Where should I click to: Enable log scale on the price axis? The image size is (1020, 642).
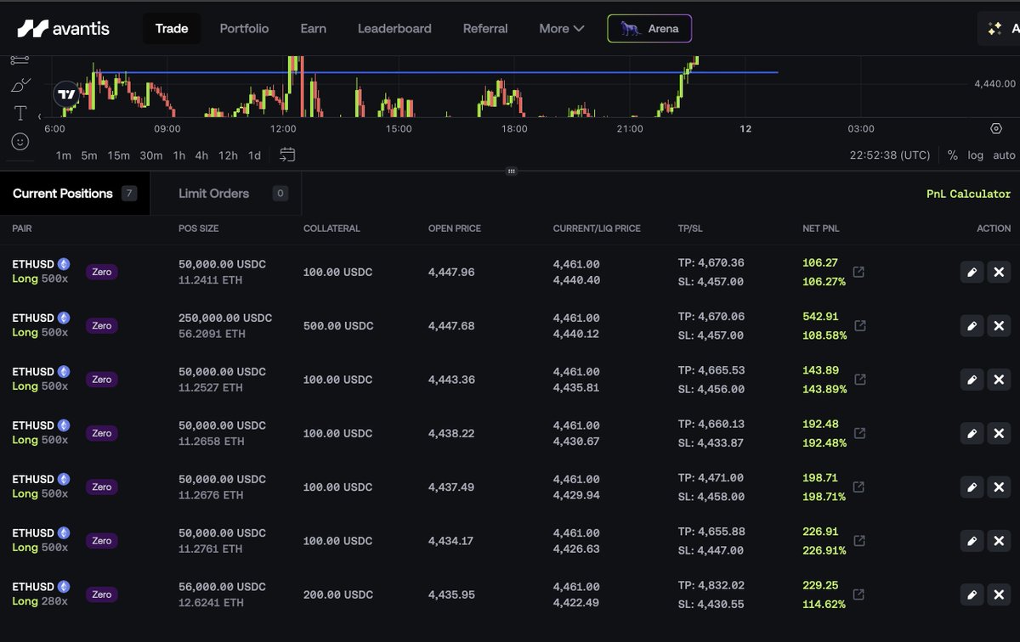[975, 155]
